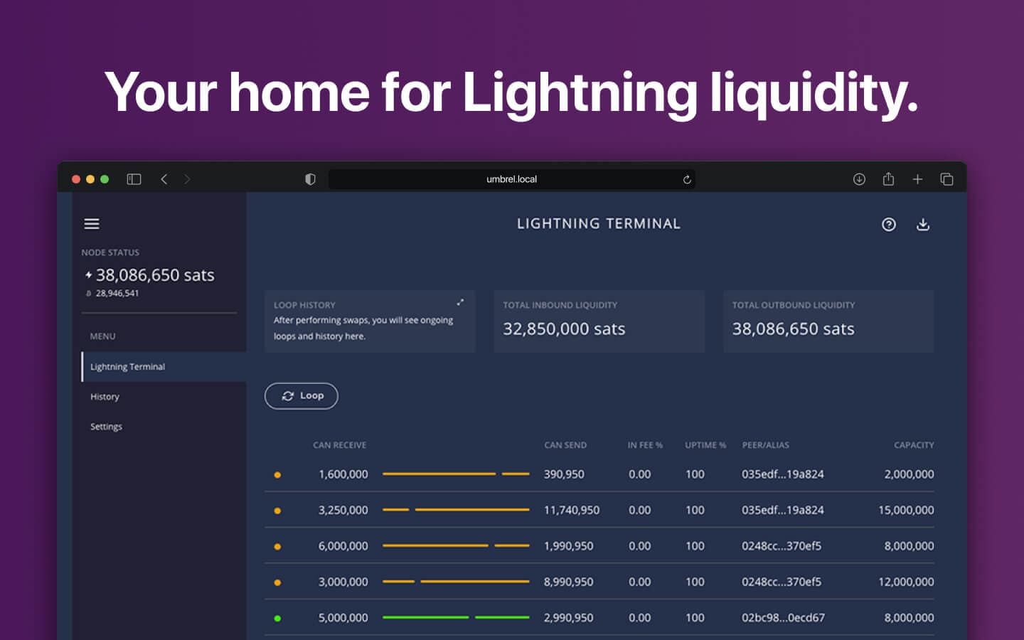Click the 38,086,650 sats node balance
This screenshot has height=640, width=1024.
click(155, 275)
